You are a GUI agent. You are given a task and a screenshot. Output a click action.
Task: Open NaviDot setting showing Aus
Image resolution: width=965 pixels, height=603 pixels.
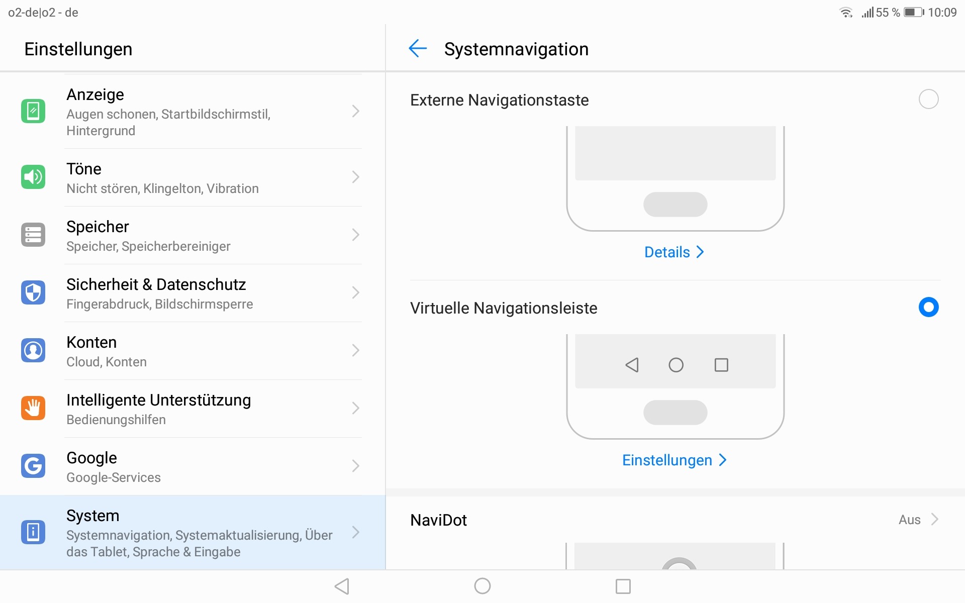click(x=918, y=520)
